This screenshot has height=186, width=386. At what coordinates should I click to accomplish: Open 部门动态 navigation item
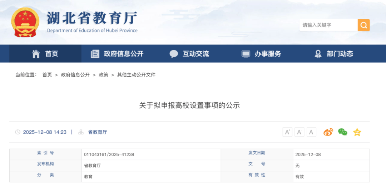pyautogui.click(x=333, y=54)
